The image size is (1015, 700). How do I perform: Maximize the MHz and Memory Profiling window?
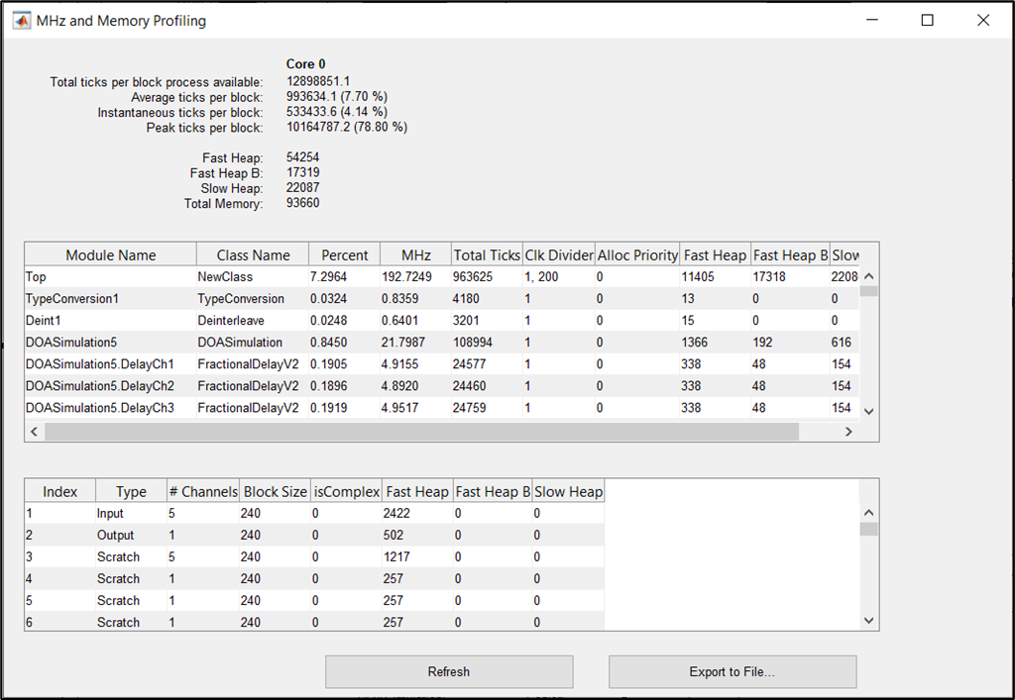coord(927,20)
